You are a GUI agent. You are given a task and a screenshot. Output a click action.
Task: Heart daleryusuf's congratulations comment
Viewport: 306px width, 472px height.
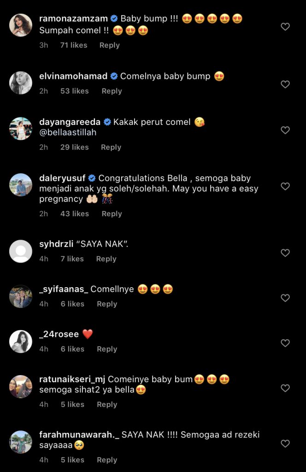(285, 186)
